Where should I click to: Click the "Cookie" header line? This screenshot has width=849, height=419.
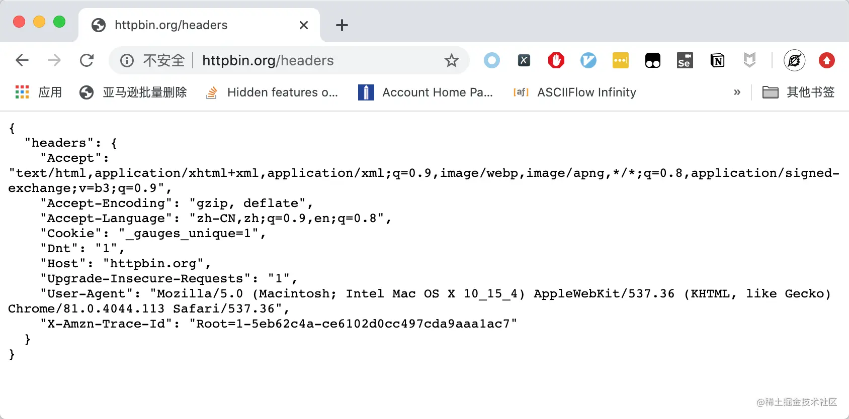click(x=153, y=234)
